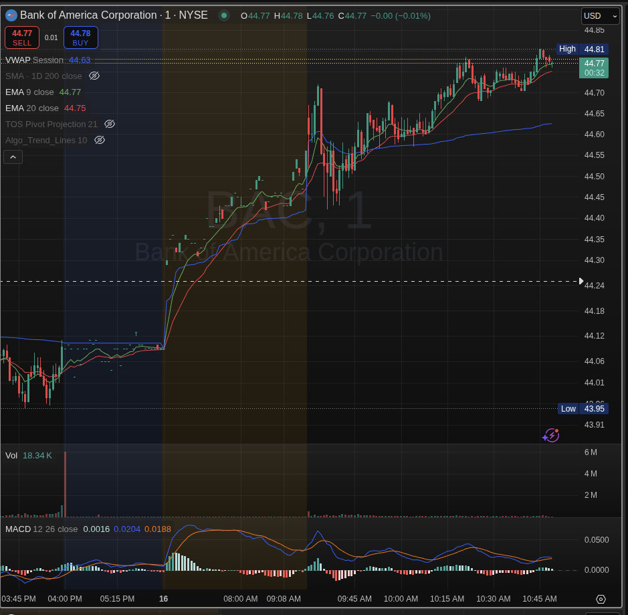Click the 44.50 price scale label
The height and width of the screenshot is (615, 628).
[595, 176]
